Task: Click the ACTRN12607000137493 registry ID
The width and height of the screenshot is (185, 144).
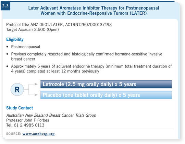Action: pyautogui.click(x=88, y=25)
